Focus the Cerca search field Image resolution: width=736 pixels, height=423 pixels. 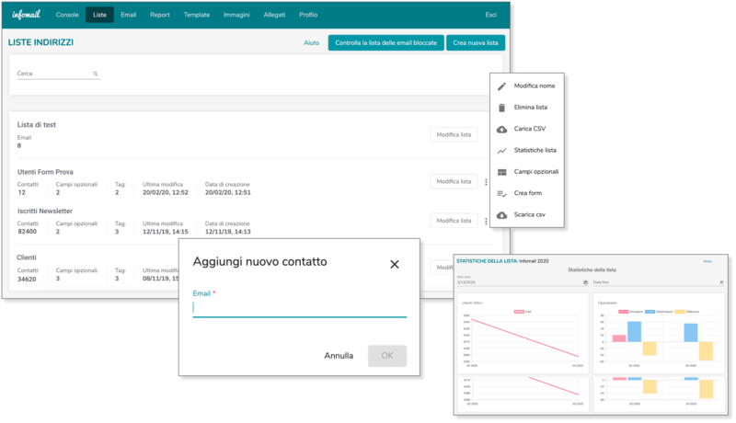(x=58, y=74)
